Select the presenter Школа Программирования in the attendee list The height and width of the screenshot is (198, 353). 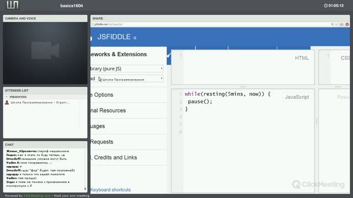40,102
